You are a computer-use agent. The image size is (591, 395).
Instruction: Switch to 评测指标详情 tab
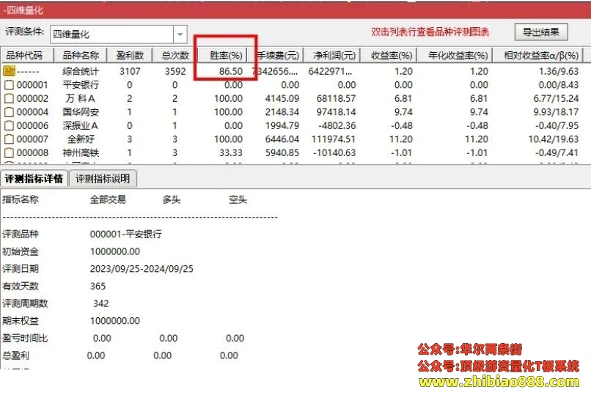[x=34, y=179]
